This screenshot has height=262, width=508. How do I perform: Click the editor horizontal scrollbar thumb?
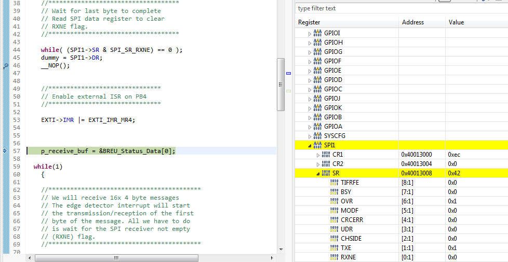tap(116, 258)
